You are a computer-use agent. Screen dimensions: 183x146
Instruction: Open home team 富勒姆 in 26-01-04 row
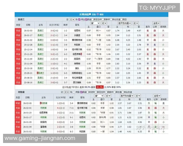[43, 127]
